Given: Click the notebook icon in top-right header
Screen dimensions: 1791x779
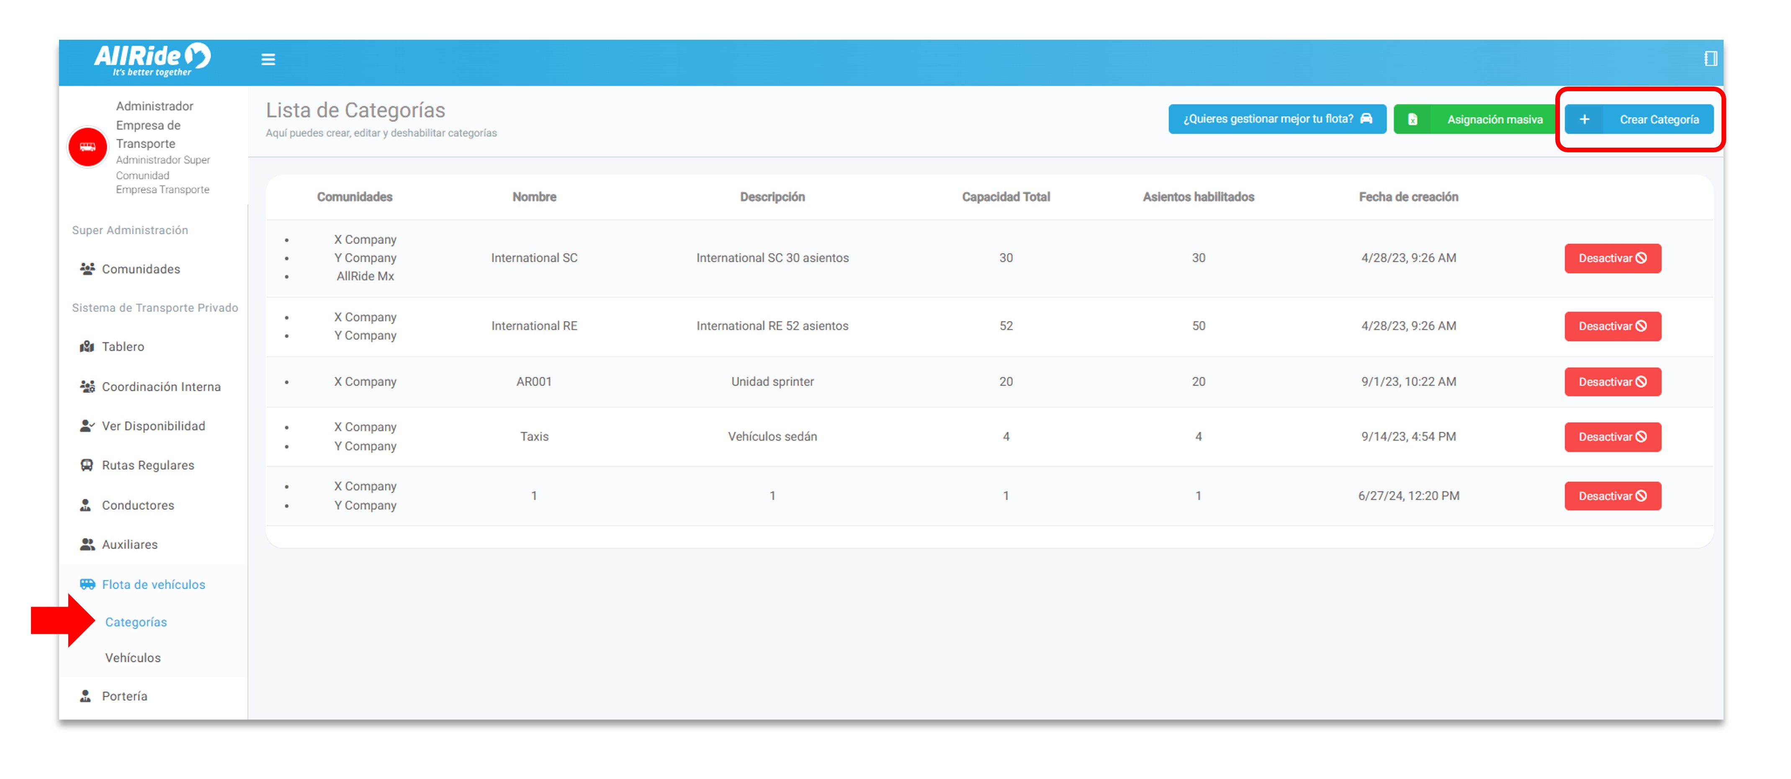Looking at the screenshot, I should [x=1710, y=59].
